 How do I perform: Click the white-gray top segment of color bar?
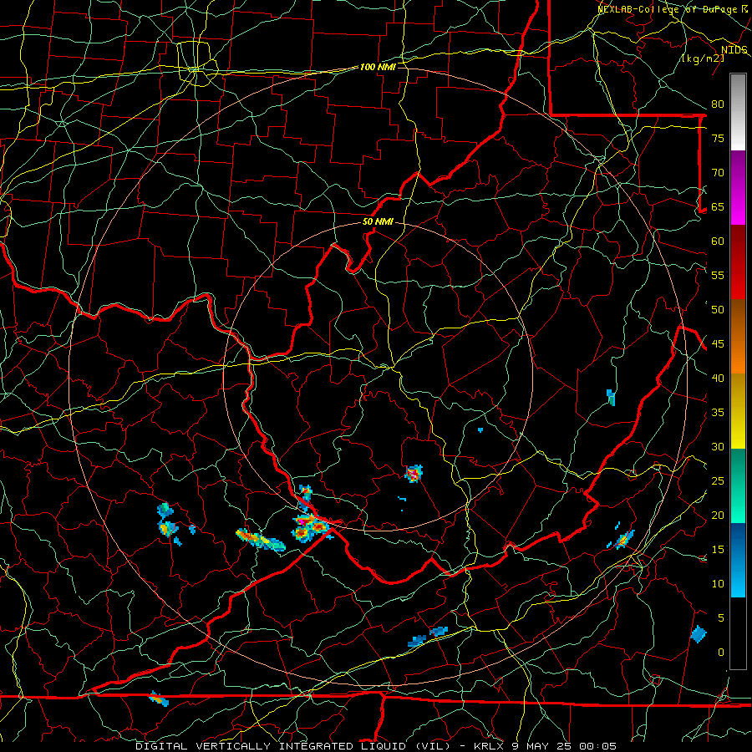coord(738,113)
